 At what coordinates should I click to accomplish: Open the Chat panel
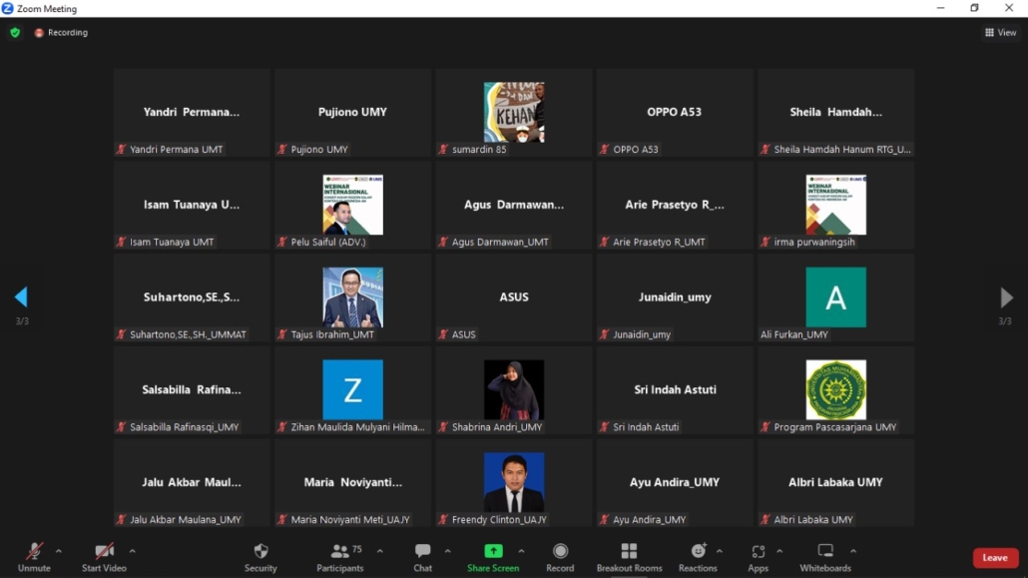422,552
